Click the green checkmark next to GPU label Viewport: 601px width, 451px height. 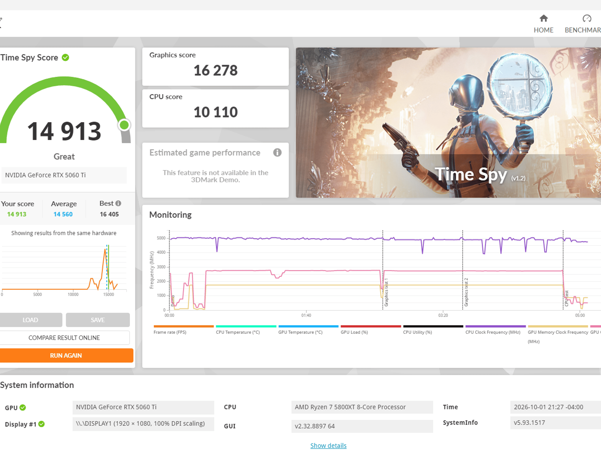tap(23, 408)
